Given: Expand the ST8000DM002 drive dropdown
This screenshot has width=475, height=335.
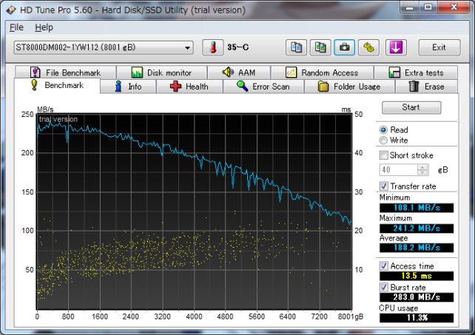Looking at the screenshot, I should click(x=189, y=48).
